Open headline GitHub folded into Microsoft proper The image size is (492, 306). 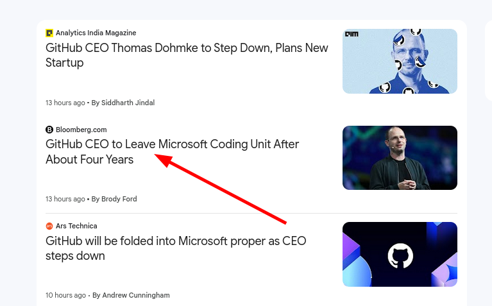pyautogui.click(x=176, y=248)
